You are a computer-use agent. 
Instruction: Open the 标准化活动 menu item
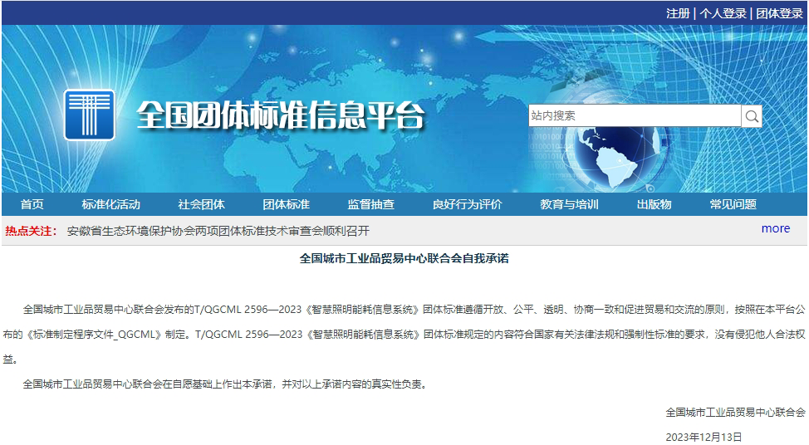(x=111, y=204)
